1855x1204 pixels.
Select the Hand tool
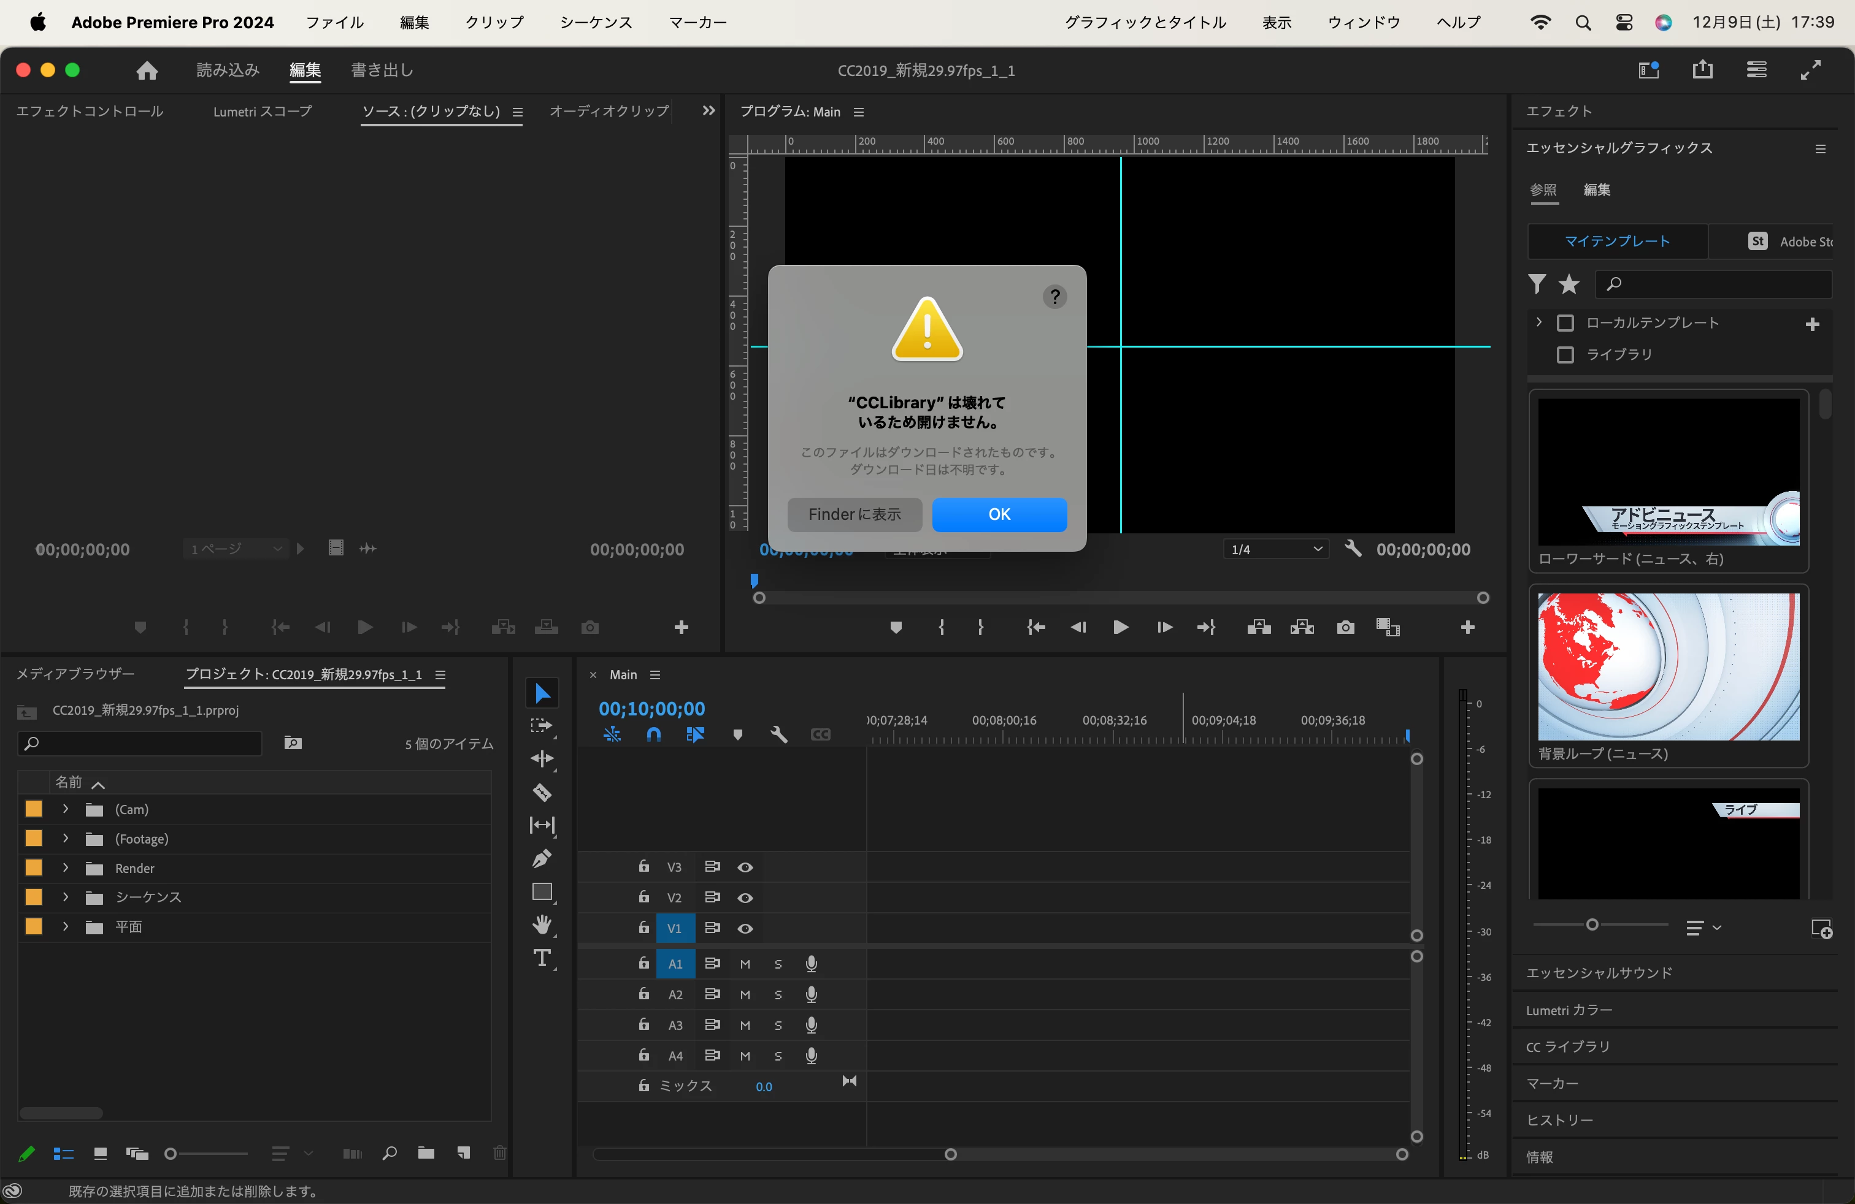[x=542, y=924]
